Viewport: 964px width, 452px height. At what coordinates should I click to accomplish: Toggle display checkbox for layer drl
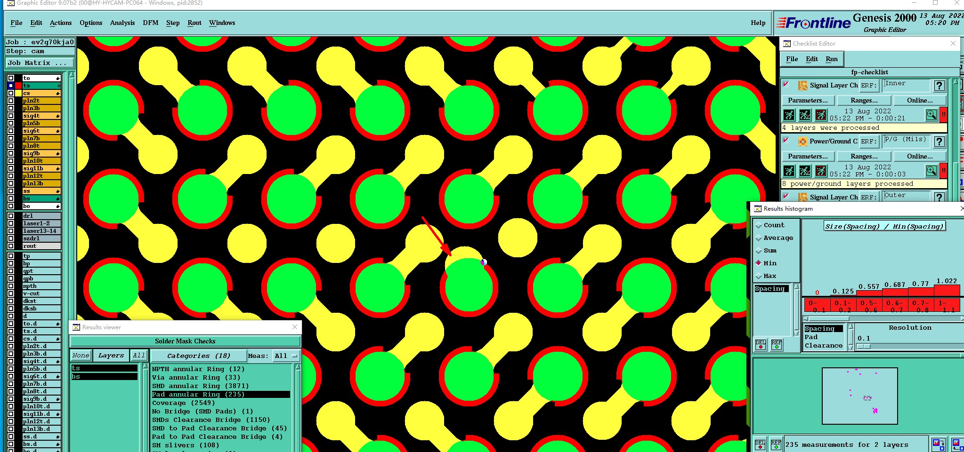pyautogui.click(x=11, y=216)
